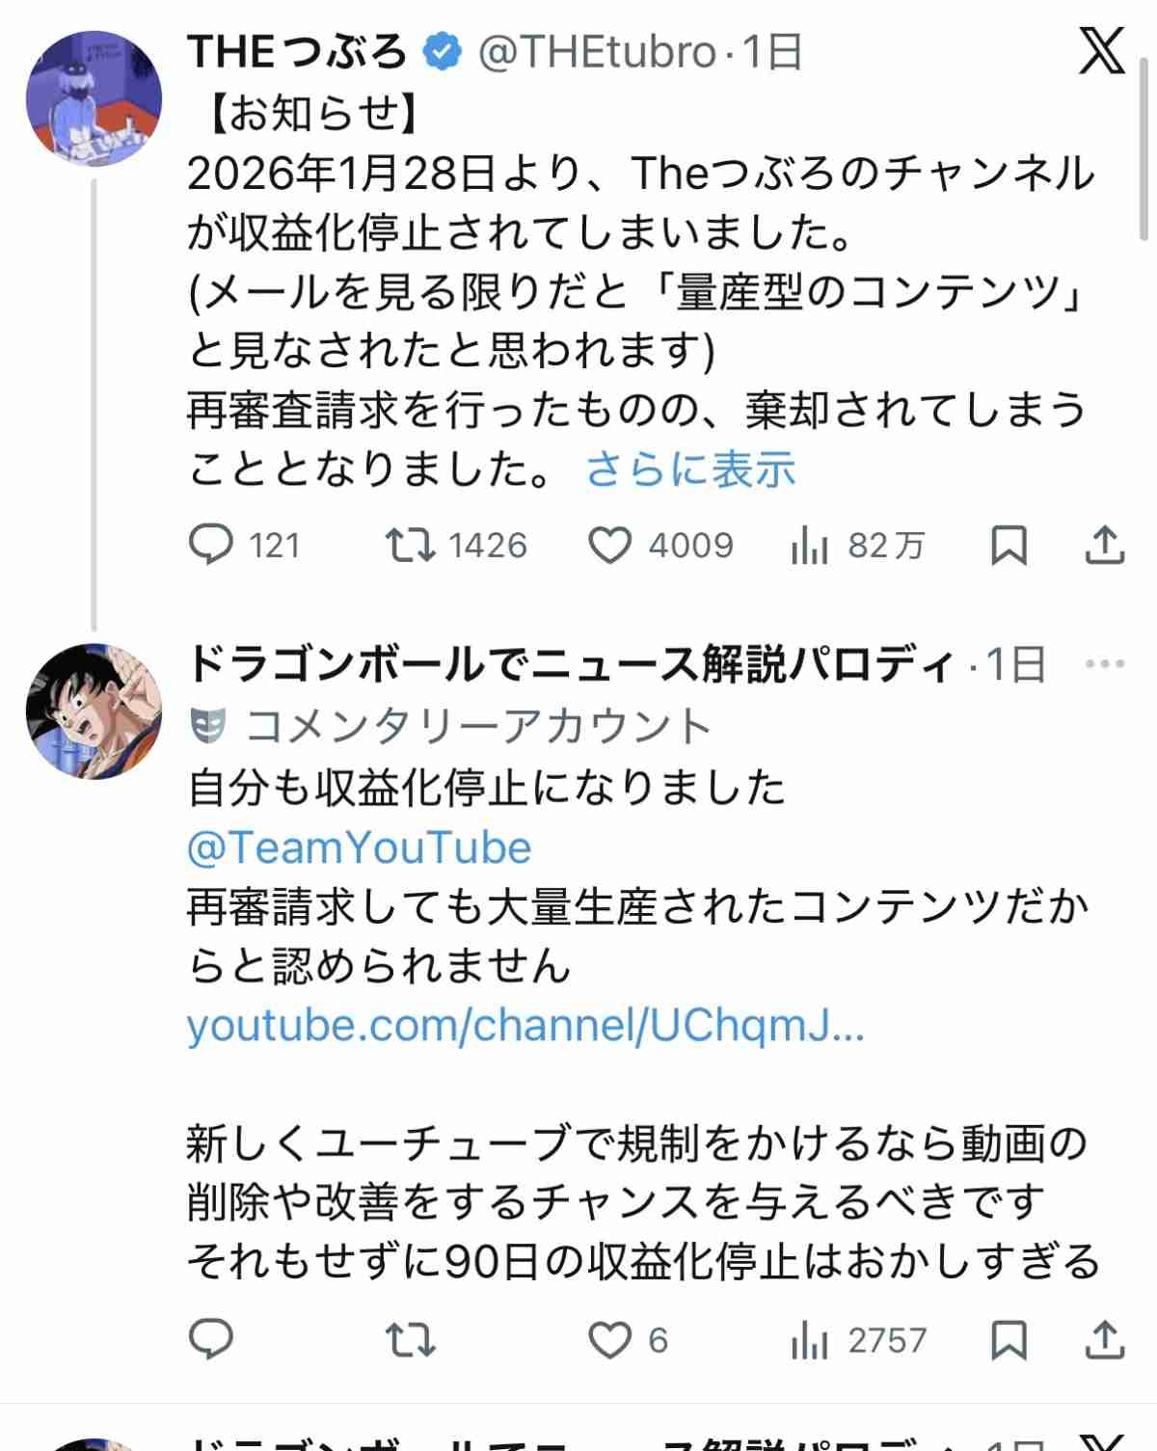Viewport: 1157px width, 1451px height.
Task: Open the youtube.com/channel link
Action: coord(525,1025)
